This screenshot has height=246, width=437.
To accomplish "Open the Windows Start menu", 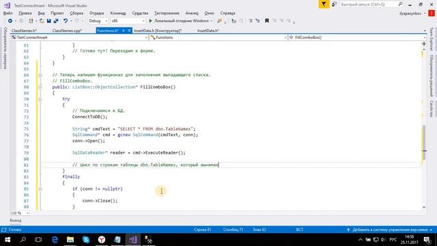I will click(8, 240).
